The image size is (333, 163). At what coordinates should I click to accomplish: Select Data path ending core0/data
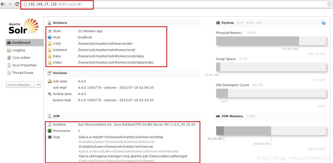111,56
